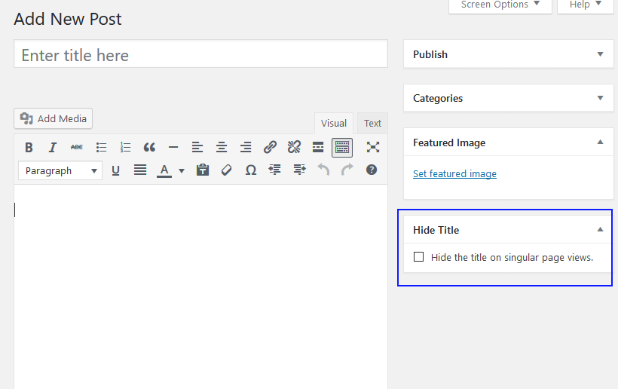The width and height of the screenshot is (618, 389).
Task: Apply strikethrough formatting
Action: click(x=76, y=148)
